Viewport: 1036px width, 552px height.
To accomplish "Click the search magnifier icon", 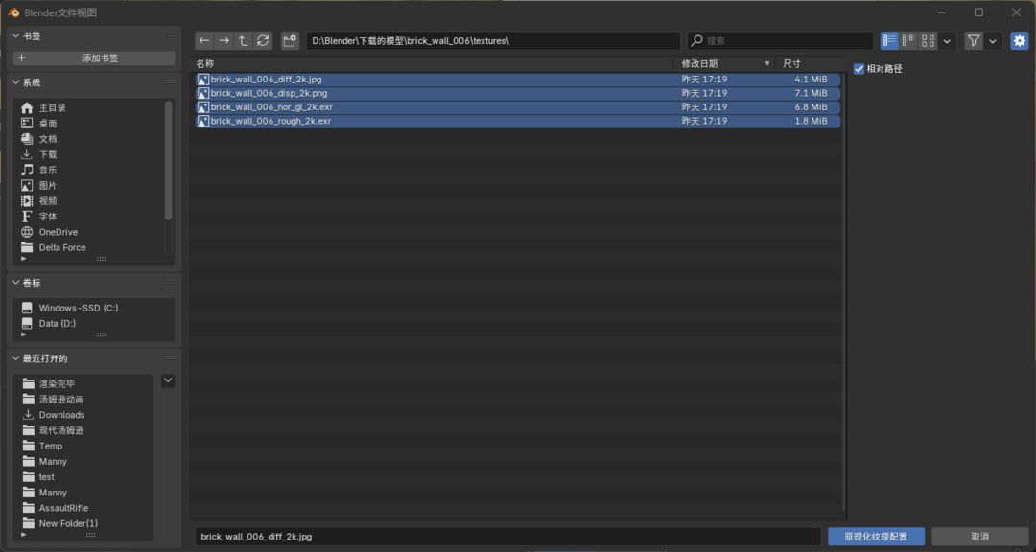I will pos(696,41).
